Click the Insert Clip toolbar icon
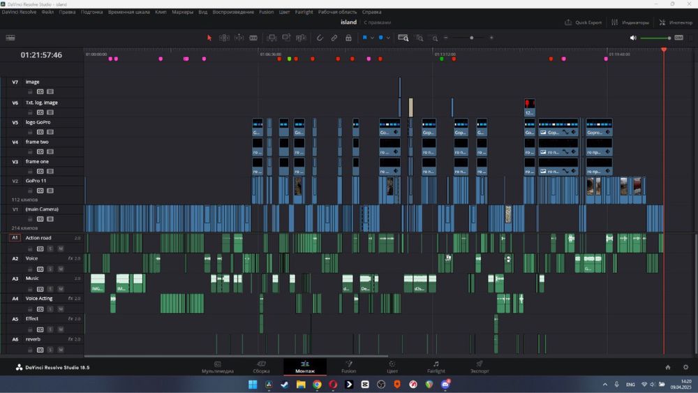This screenshot has height=393, width=698. tap(272, 38)
